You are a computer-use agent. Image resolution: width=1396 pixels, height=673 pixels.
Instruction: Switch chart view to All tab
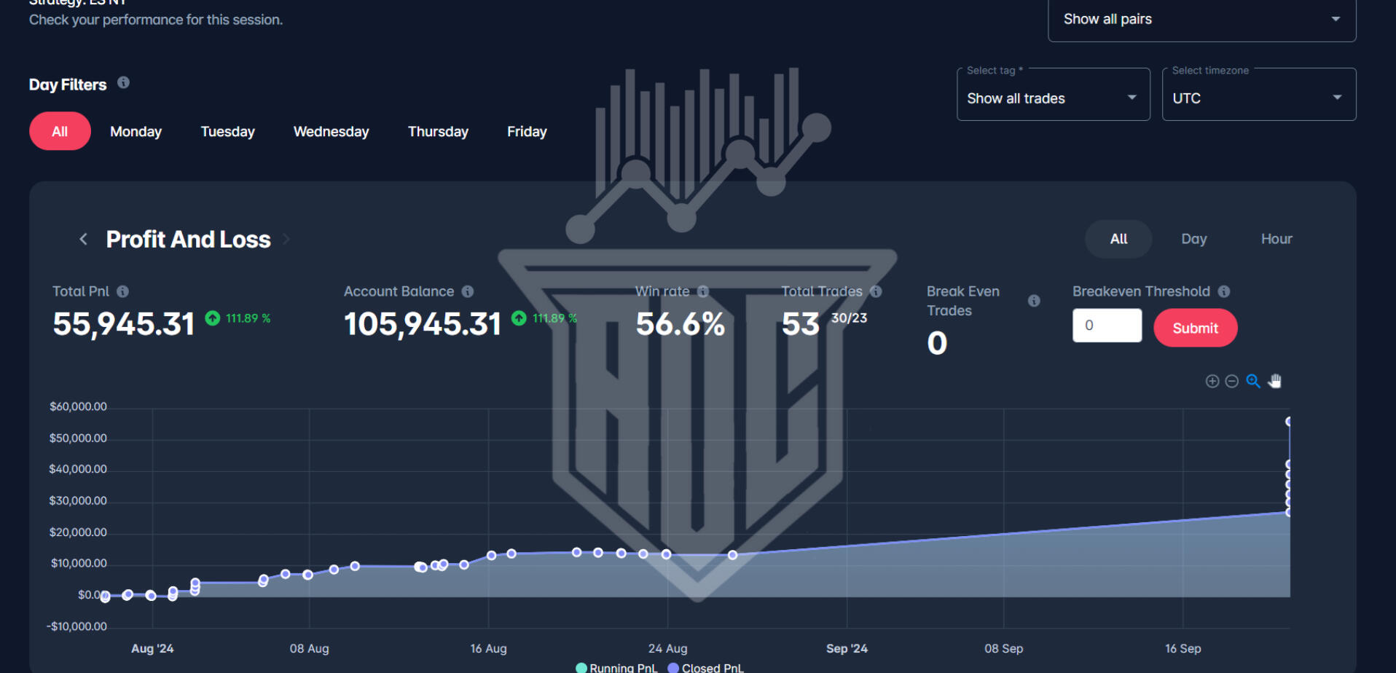pyautogui.click(x=1118, y=239)
